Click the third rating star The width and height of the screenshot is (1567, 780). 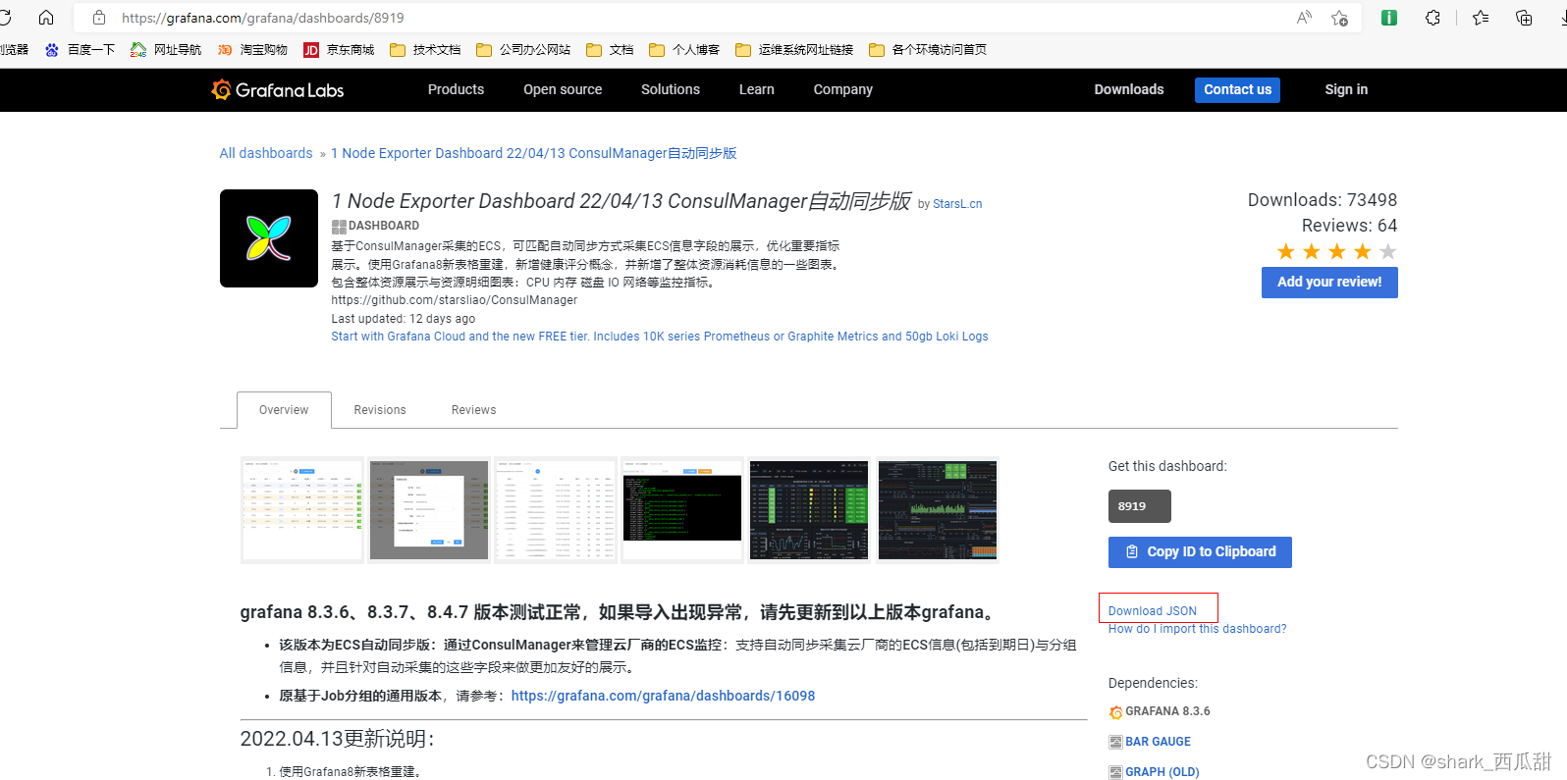pos(1337,252)
